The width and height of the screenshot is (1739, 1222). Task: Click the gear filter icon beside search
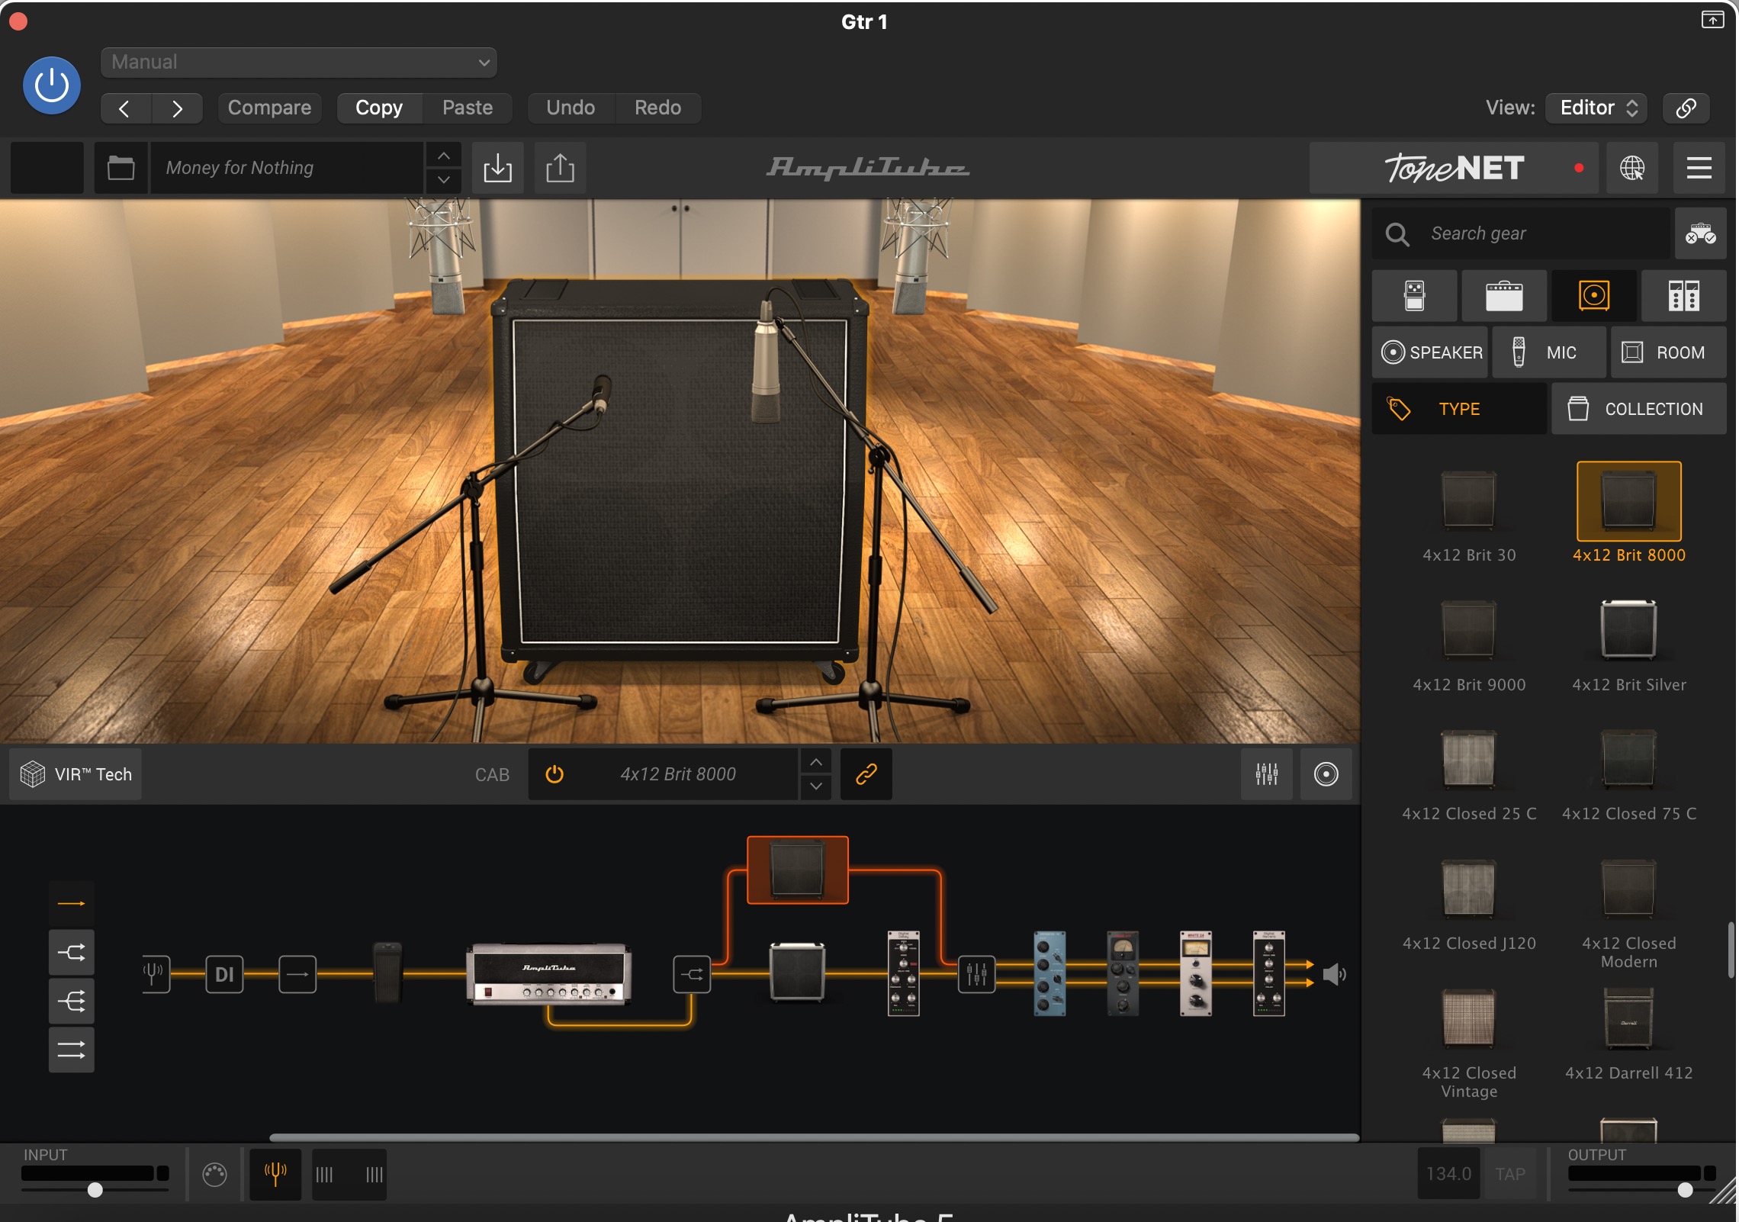point(1700,233)
